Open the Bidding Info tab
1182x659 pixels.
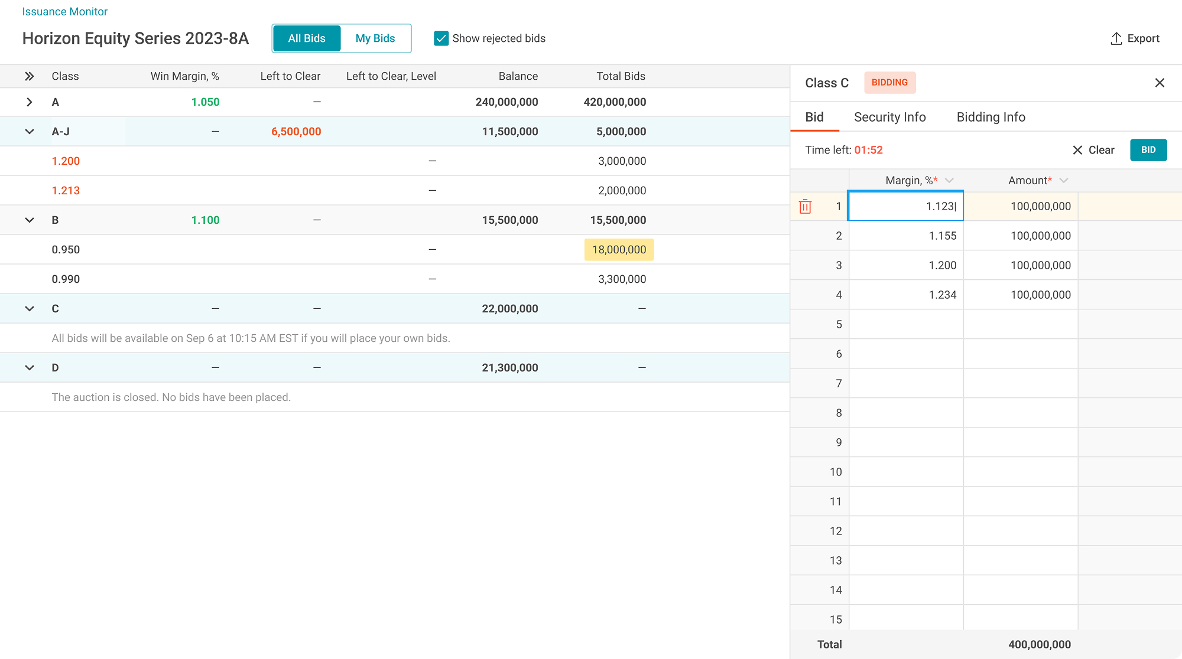[x=991, y=117]
